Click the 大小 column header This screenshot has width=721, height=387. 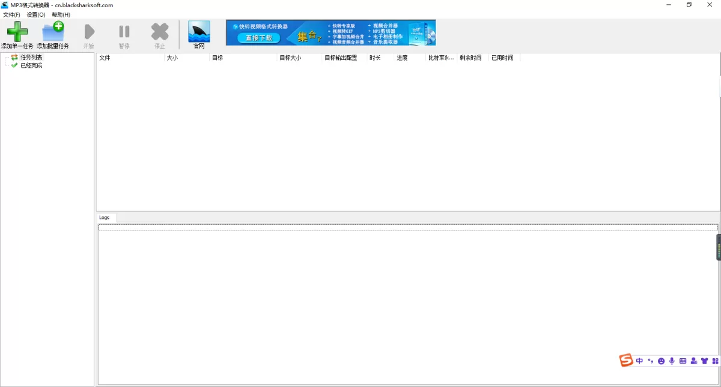coord(187,58)
